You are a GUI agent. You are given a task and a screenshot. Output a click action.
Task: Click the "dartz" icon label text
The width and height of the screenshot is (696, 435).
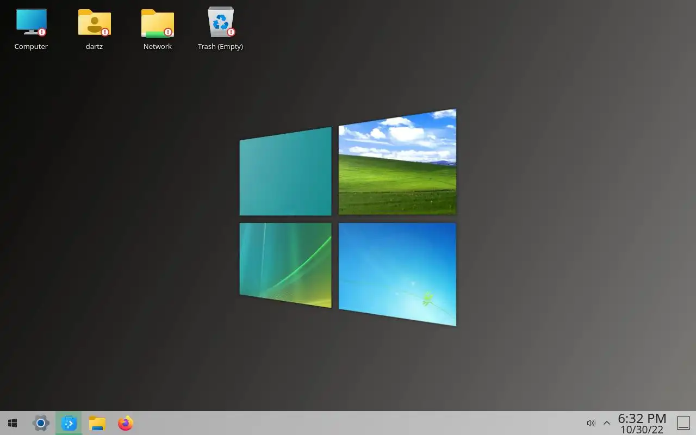94,47
